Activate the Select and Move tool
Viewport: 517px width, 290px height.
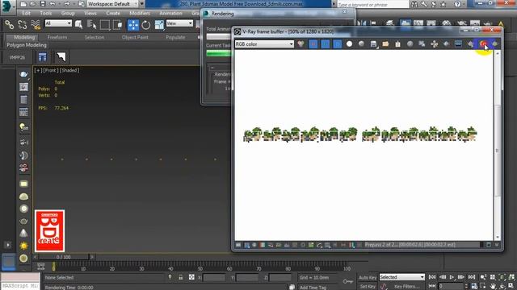click(x=133, y=25)
